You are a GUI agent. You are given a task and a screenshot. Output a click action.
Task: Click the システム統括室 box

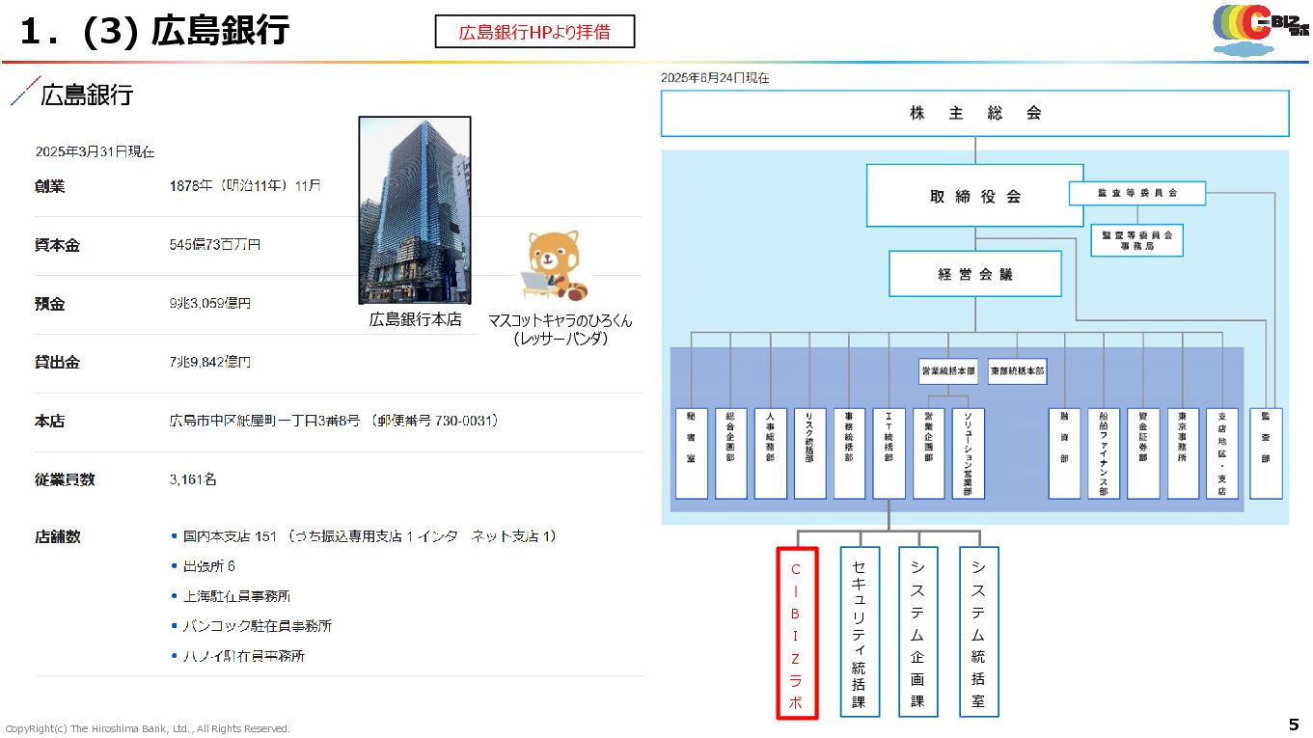coord(978,632)
